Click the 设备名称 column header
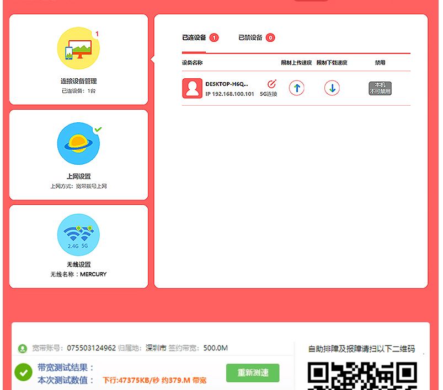This screenshot has width=443, height=390. pyautogui.click(x=192, y=63)
